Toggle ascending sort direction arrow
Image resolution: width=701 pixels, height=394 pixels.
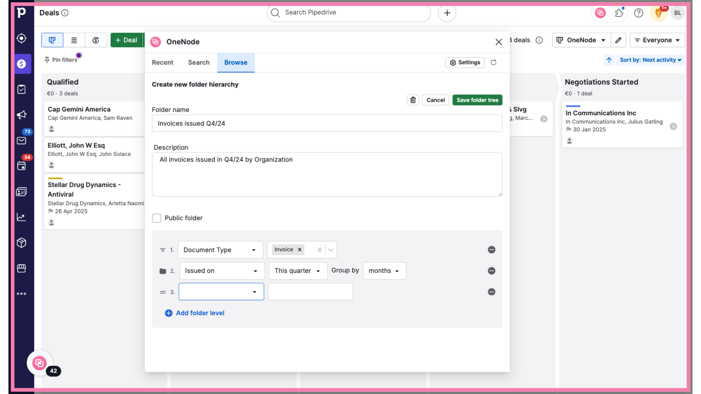tap(609, 60)
